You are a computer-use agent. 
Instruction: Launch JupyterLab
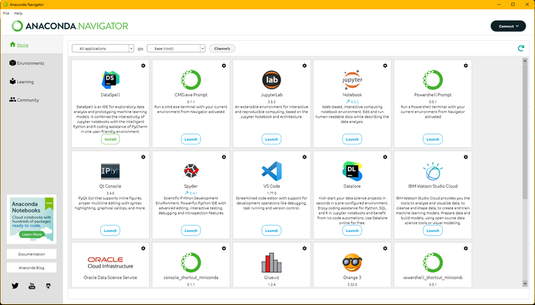(x=272, y=139)
